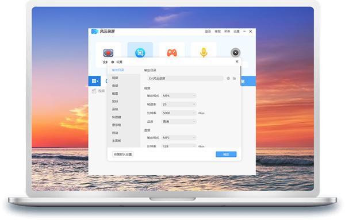The image size is (345, 220).
Task: Open the 快捷键 settings category
Action: 116,117
